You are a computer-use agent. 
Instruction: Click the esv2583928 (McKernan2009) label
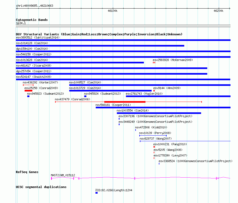[x=173, y=60]
